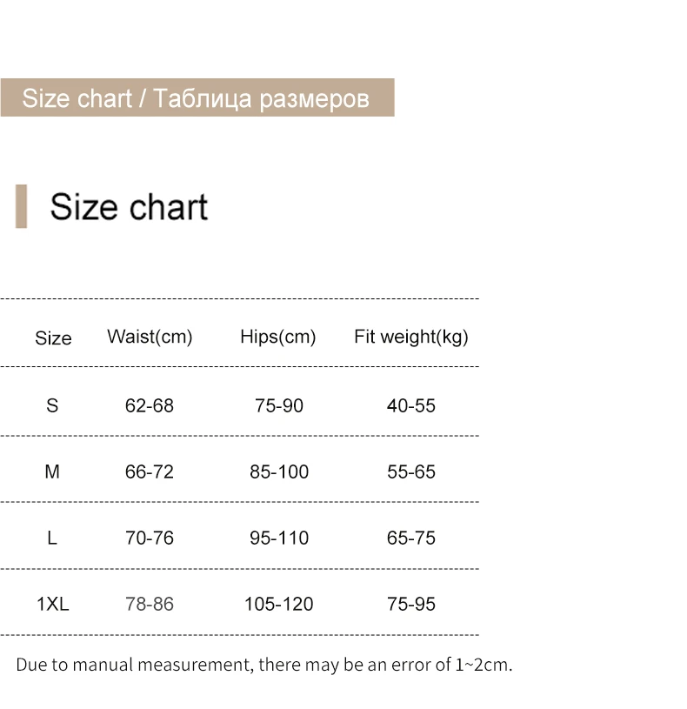Viewport: 687px width, 709px height.
Task: Click the hips value "105-120"
Action: click(279, 604)
